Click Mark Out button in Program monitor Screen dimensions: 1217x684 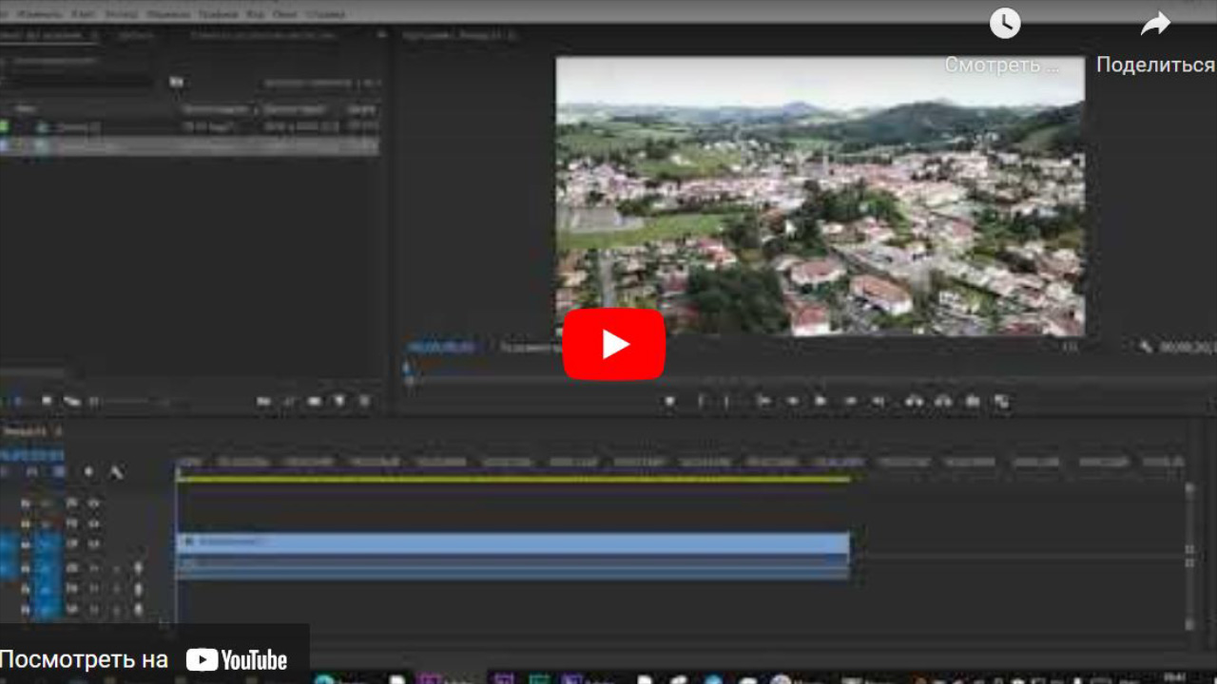(x=726, y=402)
